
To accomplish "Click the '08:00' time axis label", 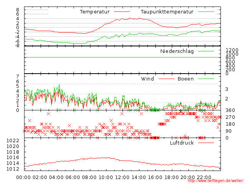I will [89, 177].
